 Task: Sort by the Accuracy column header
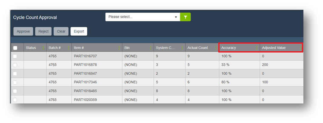coord(229,48)
